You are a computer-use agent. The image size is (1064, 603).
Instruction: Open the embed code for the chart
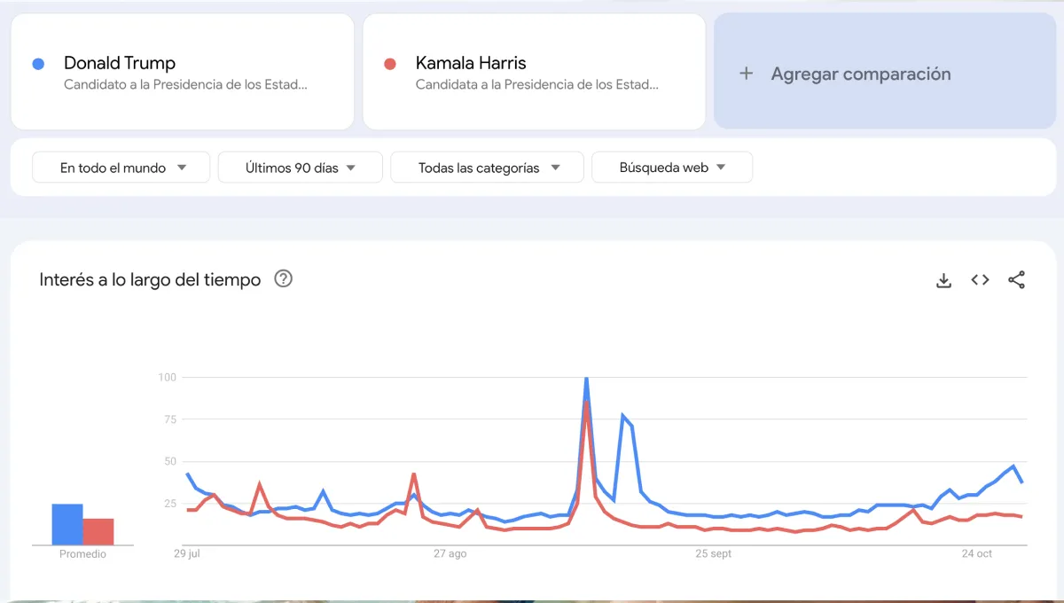pyautogui.click(x=980, y=279)
